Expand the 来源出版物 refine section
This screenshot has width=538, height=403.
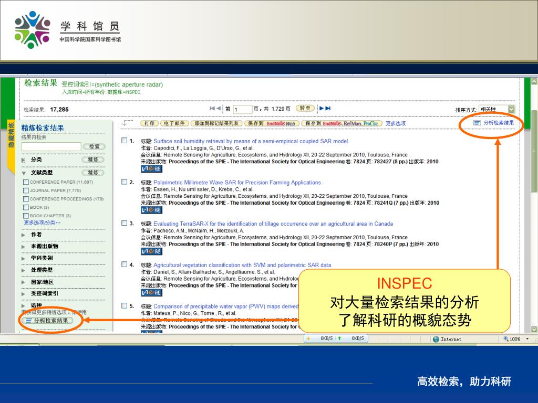pos(23,247)
